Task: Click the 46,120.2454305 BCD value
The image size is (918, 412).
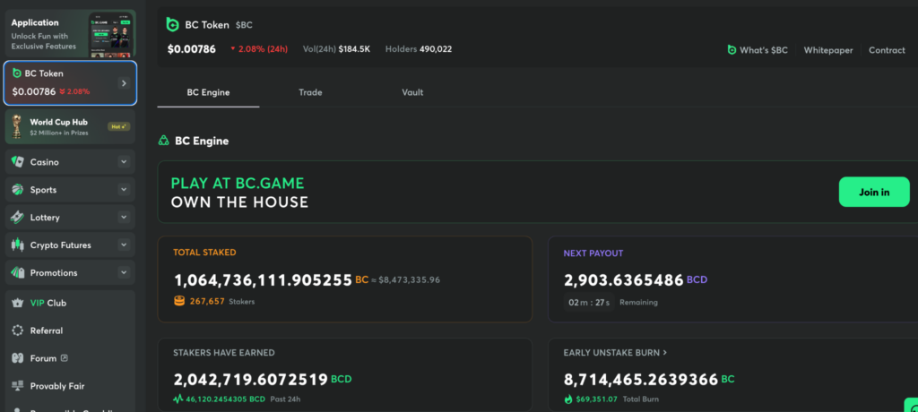Action: pyautogui.click(x=226, y=399)
